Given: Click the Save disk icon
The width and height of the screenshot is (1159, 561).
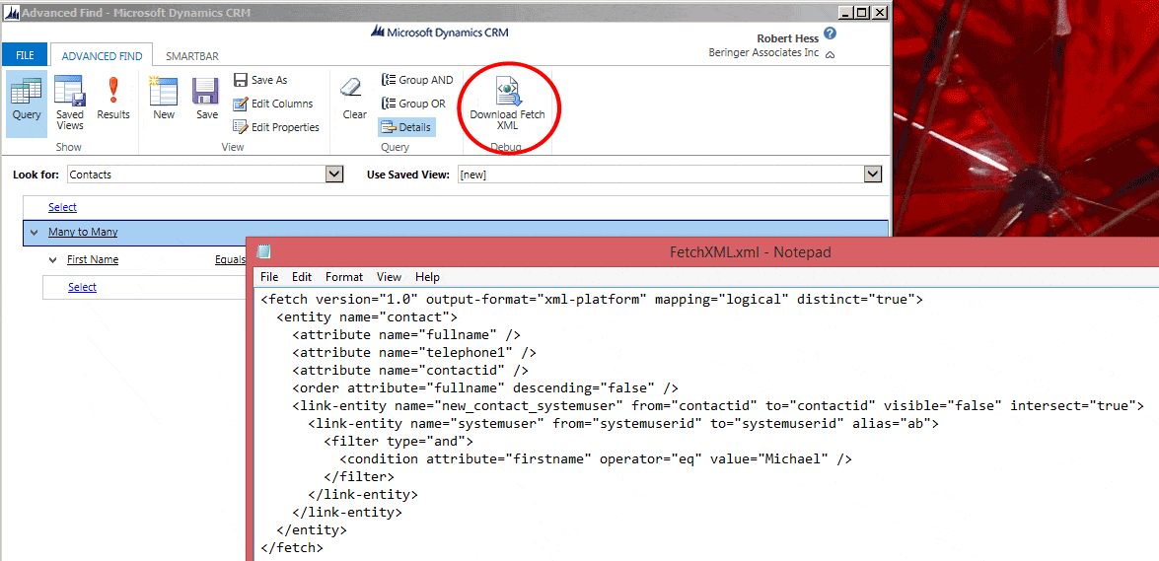Looking at the screenshot, I should point(207,100).
